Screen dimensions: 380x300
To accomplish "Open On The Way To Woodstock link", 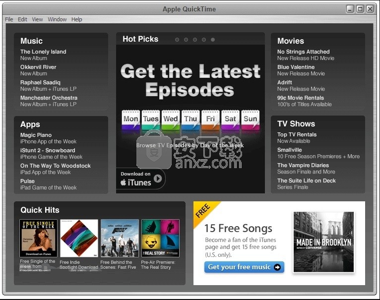I will tap(56, 169).
